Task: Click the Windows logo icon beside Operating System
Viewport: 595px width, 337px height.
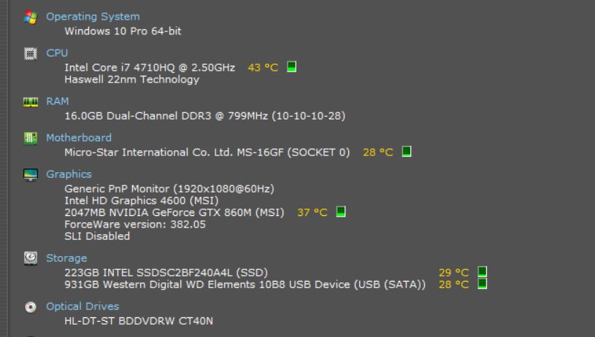Action: [31, 17]
